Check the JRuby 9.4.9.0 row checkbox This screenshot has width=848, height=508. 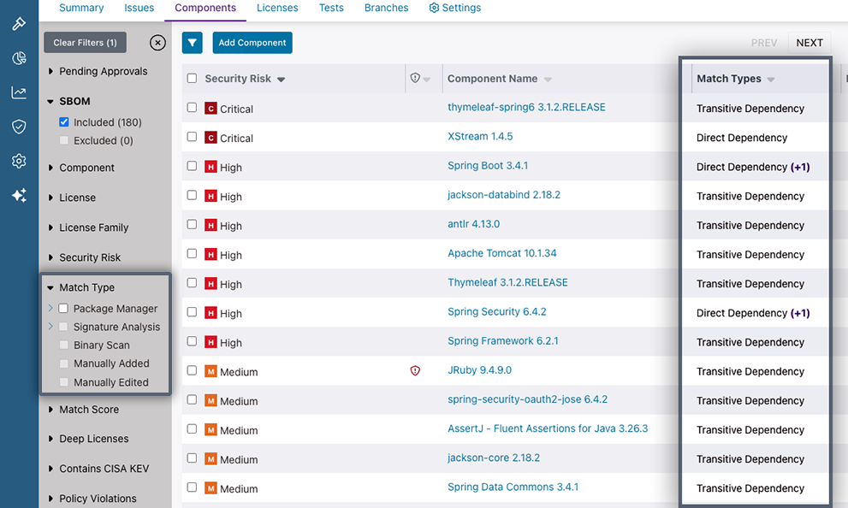point(192,370)
